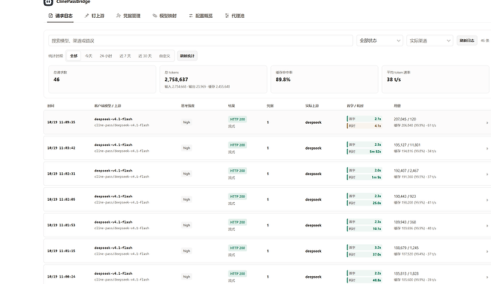Expand the 10/19 11:03:42 request row chevron
The image size is (491, 284).
(x=487, y=149)
